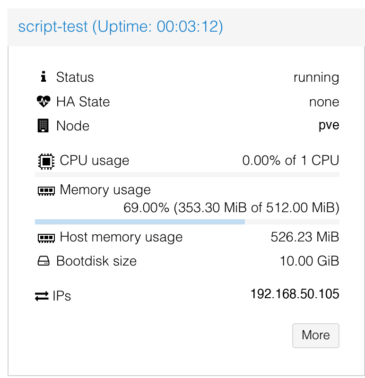Click the Memory usage label
The height and width of the screenshot is (378, 365).
tap(105, 190)
